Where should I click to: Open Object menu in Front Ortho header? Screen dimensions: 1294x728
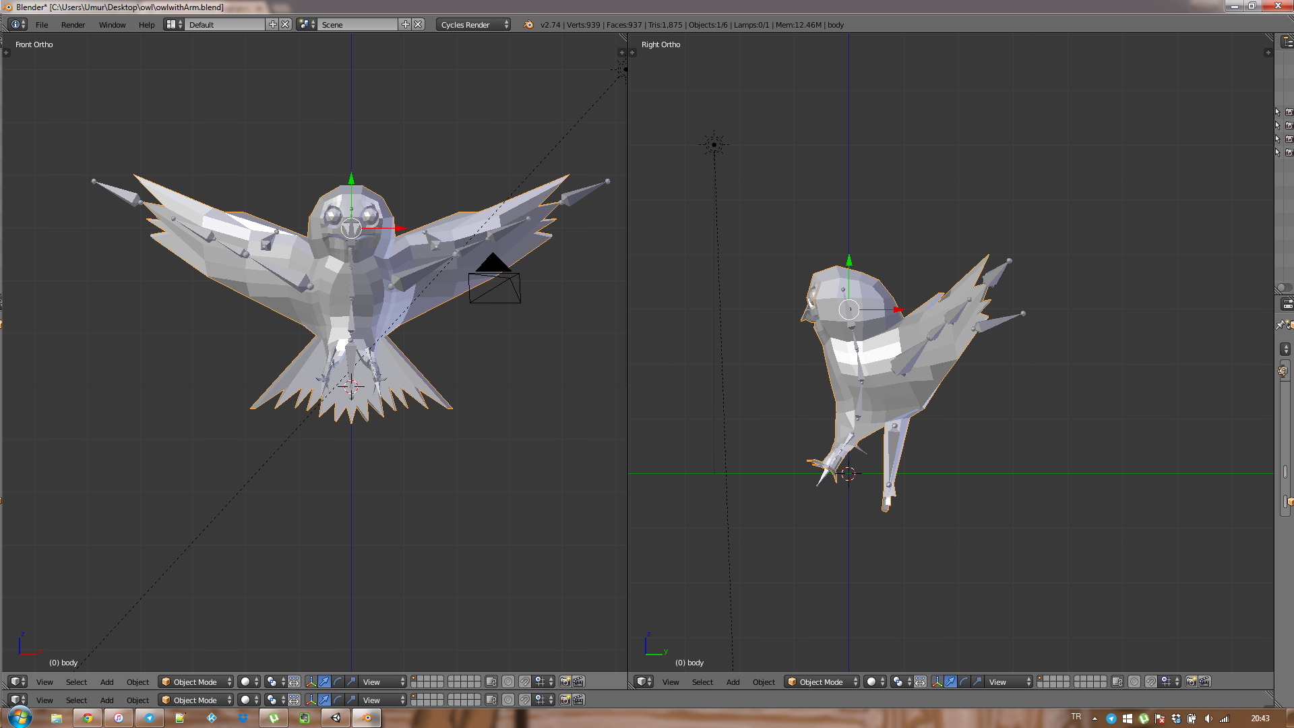click(x=137, y=682)
